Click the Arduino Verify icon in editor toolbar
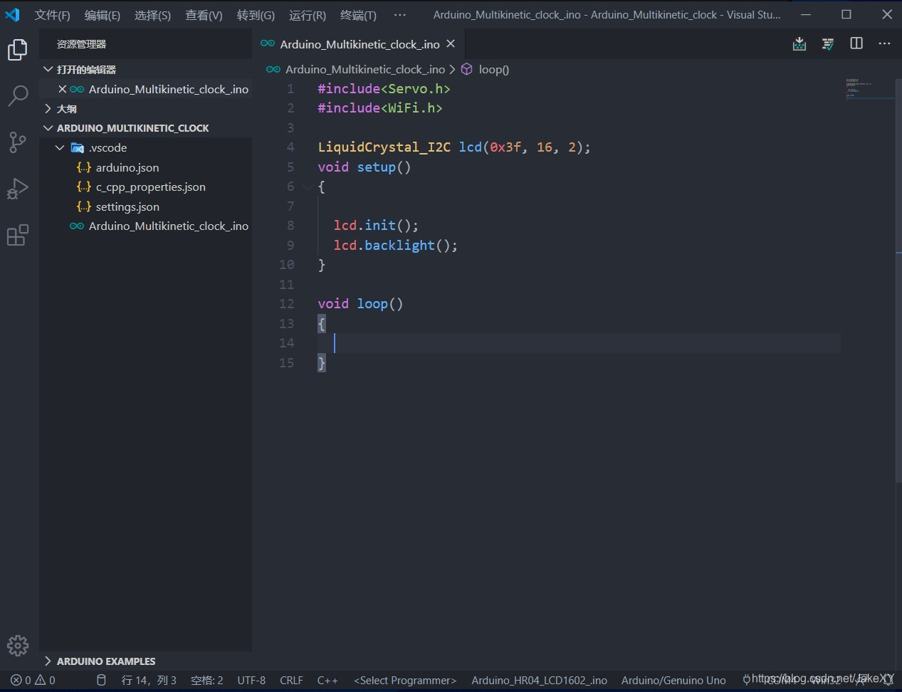The height and width of the screenshot is (692, 902). [828, 44]
